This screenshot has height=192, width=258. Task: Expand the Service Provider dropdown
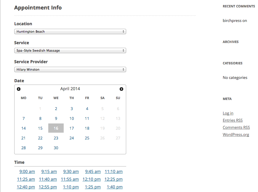[x=70, y=69]
